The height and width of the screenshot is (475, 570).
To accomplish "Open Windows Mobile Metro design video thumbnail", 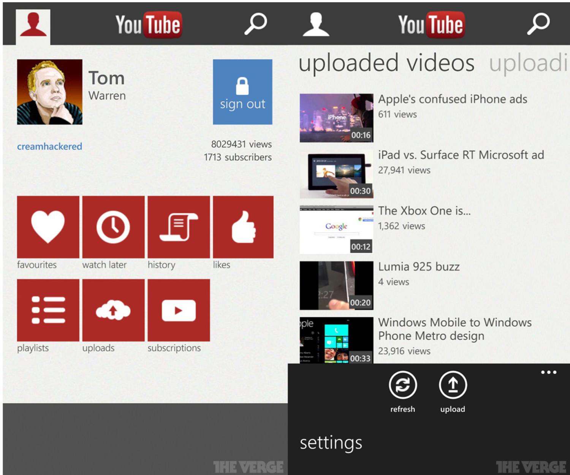I will (x=336, y=340).
